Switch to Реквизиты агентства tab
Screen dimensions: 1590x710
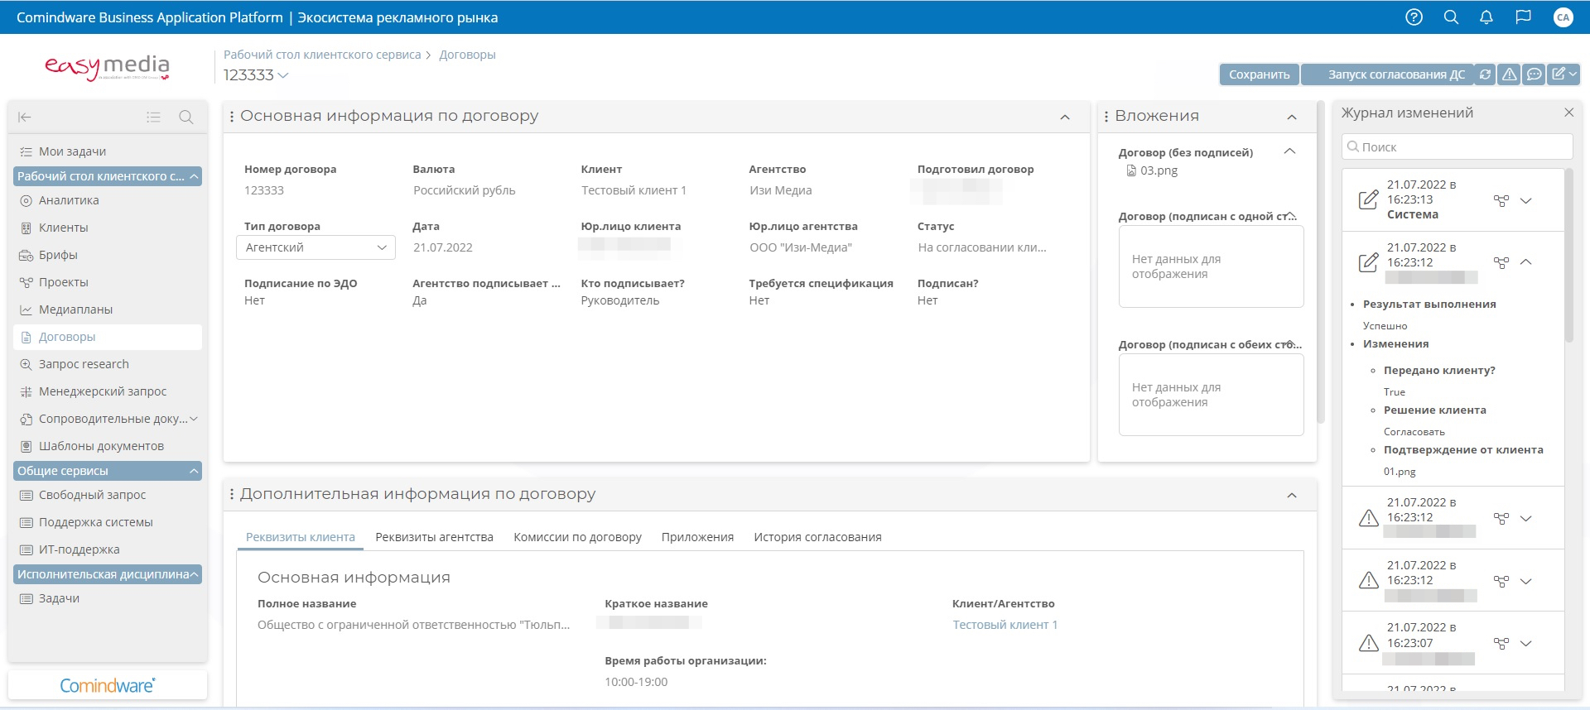[434, 537]
